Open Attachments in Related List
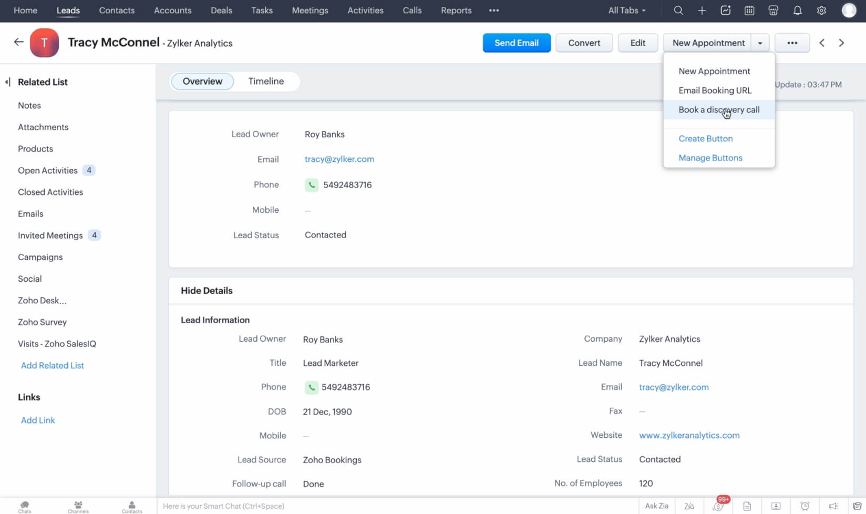The image size is (866, 514). pyautogui.click(x=43, y=127)
